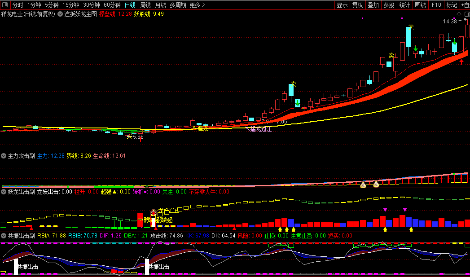
Task: Switch to the 分时 intraday chart tab
Action: (18, 5)
